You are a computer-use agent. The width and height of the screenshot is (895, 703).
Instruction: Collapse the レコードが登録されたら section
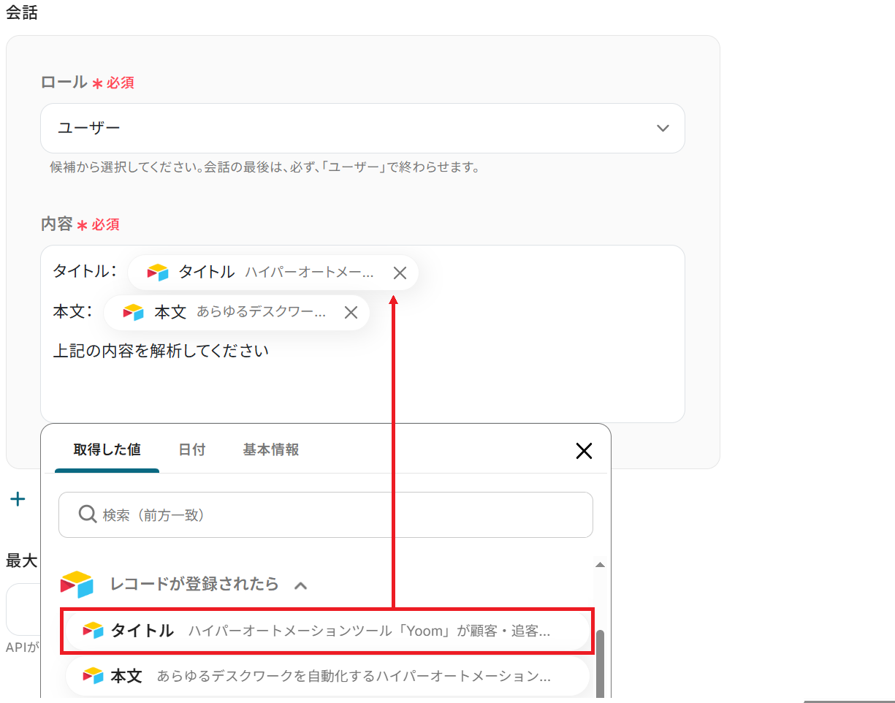click(x=300, y=585)
